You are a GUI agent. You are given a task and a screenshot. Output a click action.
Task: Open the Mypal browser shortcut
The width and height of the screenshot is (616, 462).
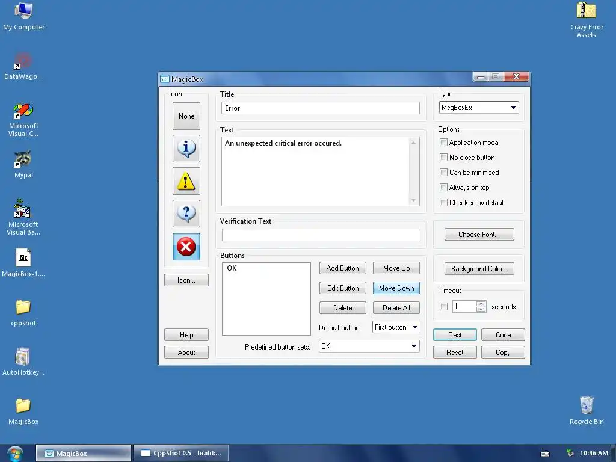tap(23, 165)
